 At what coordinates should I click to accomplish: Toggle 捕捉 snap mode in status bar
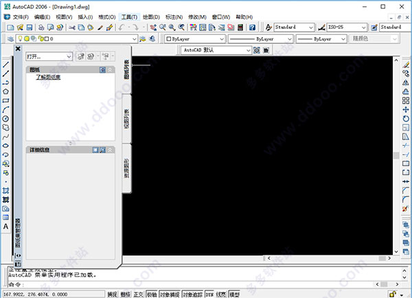tap(112, 295)
